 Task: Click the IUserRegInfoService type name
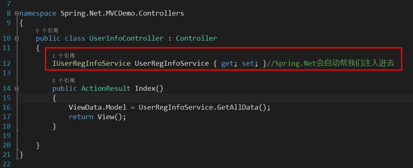pos(92,64)
